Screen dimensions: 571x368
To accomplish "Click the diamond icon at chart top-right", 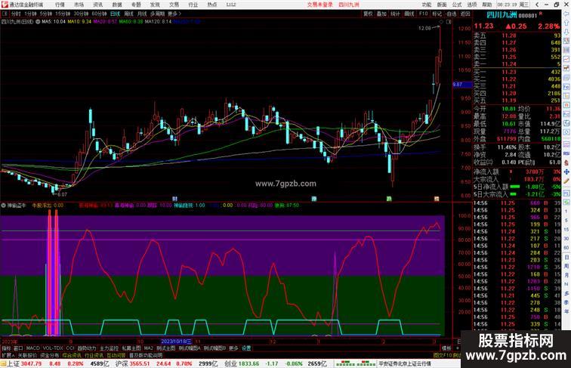I will click(441, 22).
